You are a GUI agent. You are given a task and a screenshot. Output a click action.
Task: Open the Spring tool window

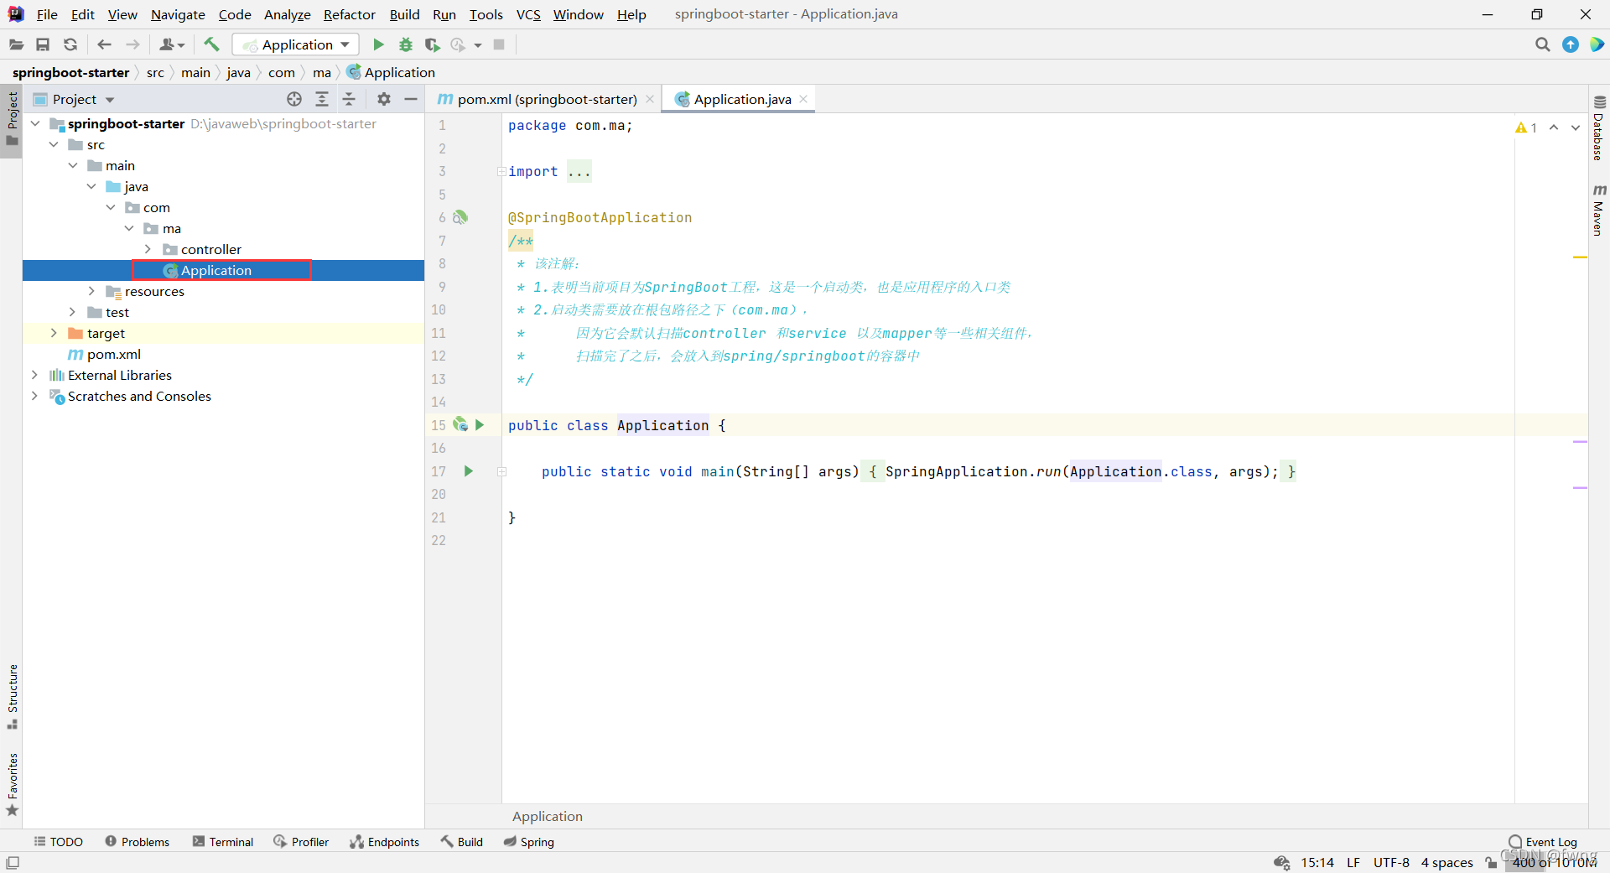(x=529, y=842)
